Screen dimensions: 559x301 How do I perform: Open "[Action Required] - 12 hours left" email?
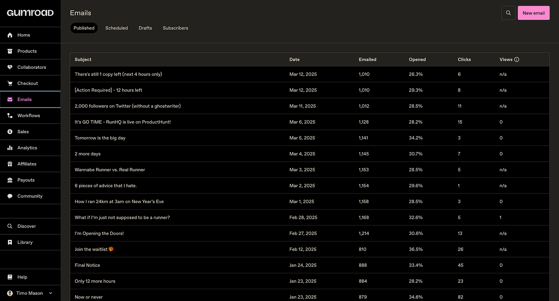(x=309, y=90)
